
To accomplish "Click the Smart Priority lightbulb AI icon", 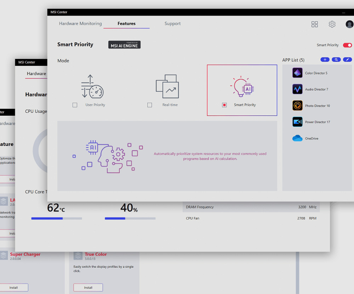I will (x=242, y=87).
